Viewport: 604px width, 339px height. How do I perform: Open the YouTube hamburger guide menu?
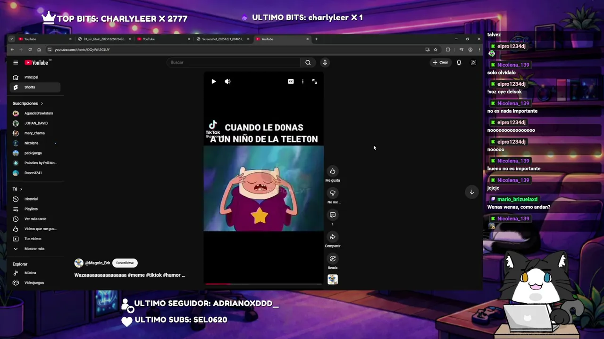[16, 63]
